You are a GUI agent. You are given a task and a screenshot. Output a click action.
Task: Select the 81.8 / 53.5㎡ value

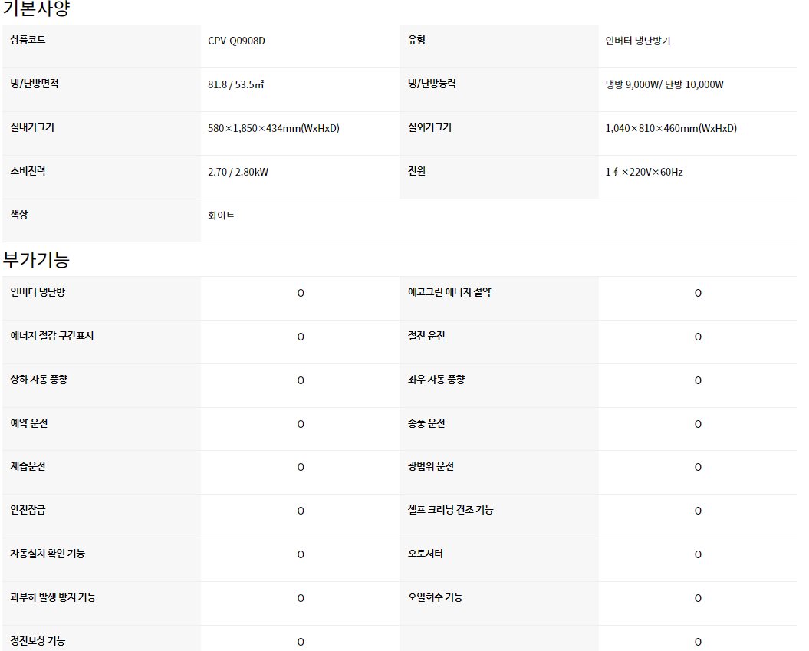coord(235,84)
